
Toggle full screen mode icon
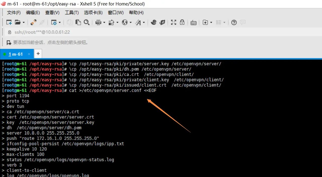coord(174,22)
